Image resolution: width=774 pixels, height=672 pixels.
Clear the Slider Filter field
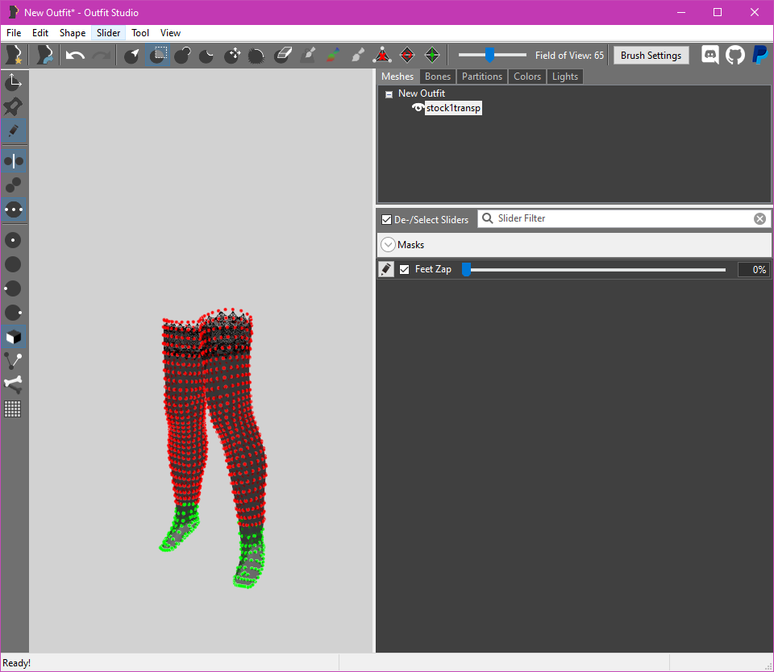(759, 218)
